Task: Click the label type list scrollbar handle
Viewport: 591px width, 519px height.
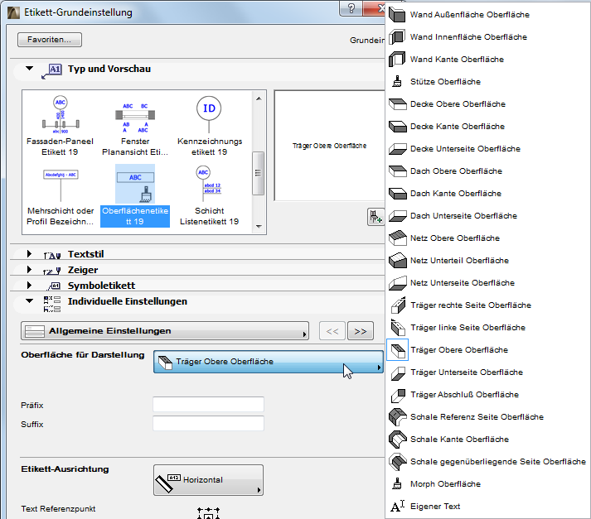Action: [258, 174]
